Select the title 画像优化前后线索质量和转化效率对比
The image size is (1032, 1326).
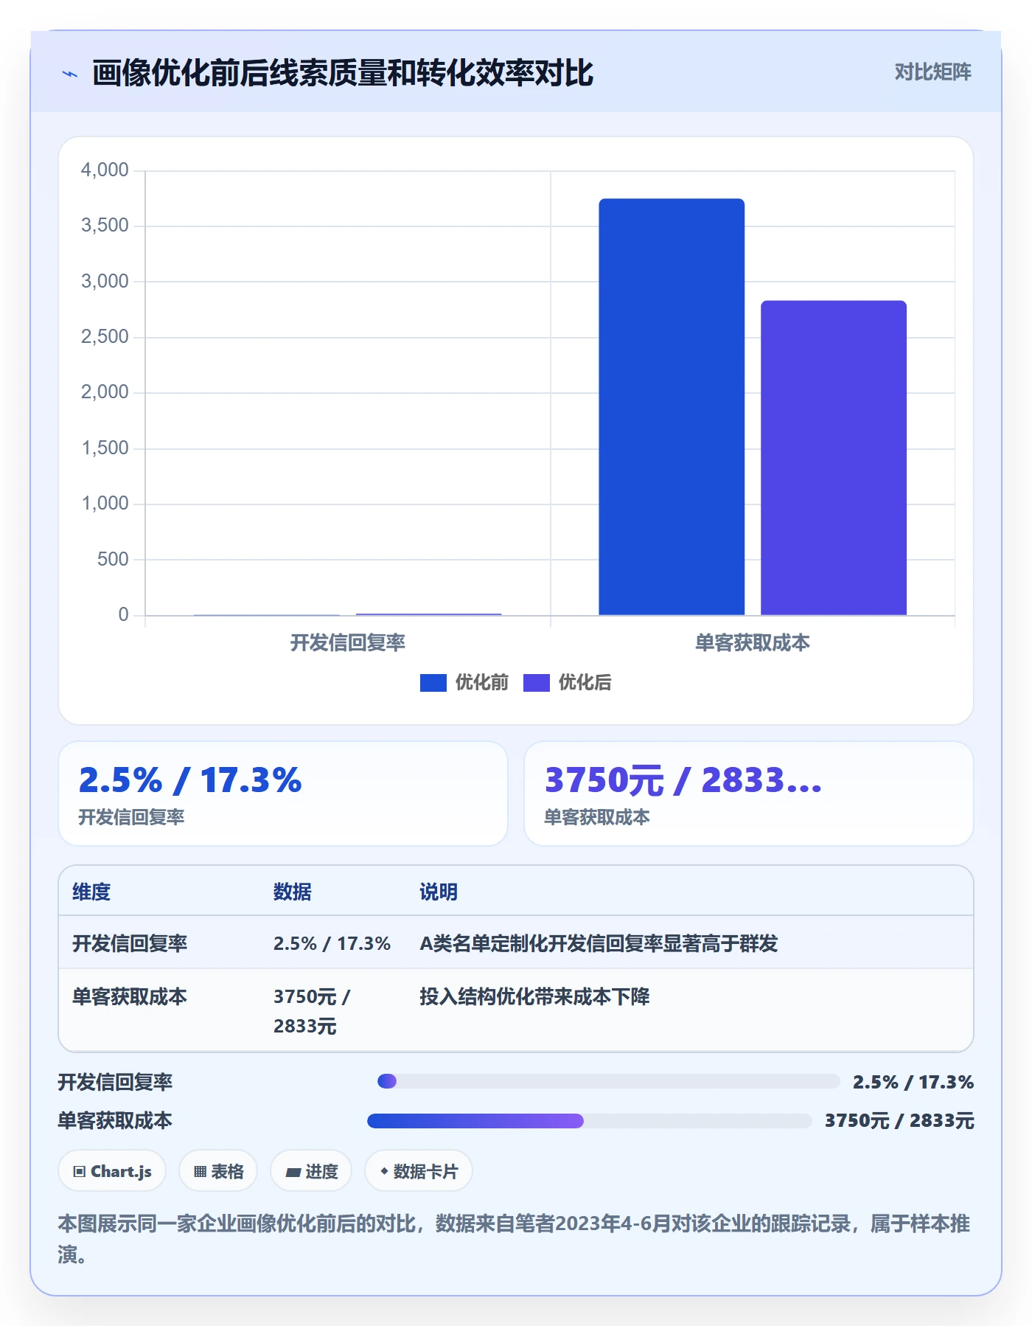tap(343, 73)
